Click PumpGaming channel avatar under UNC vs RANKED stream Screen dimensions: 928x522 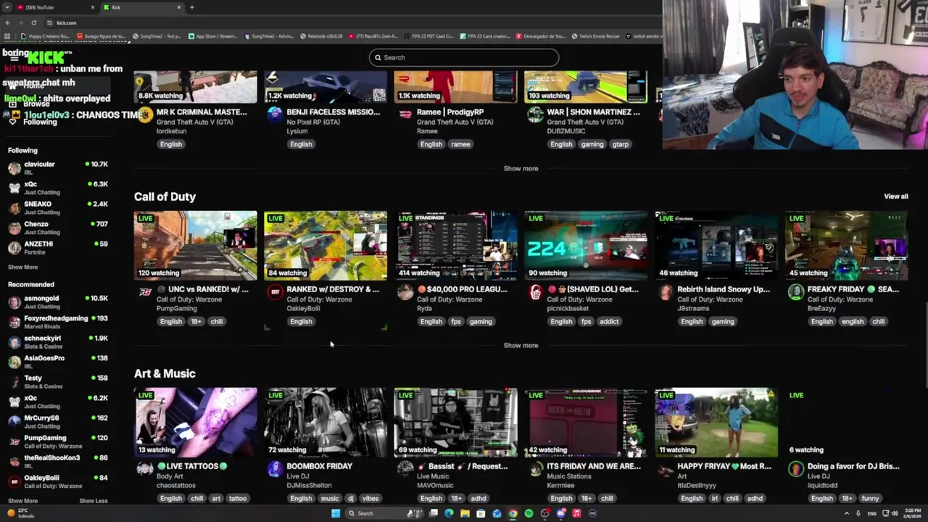pos(145,292)
